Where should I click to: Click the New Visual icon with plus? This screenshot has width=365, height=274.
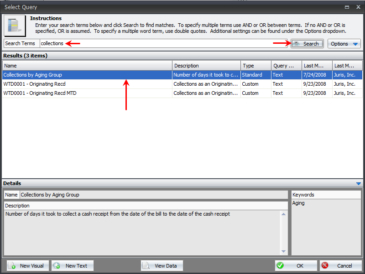coord(13,266)
